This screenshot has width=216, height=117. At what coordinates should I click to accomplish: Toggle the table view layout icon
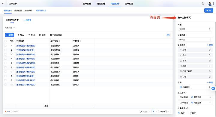168,35
